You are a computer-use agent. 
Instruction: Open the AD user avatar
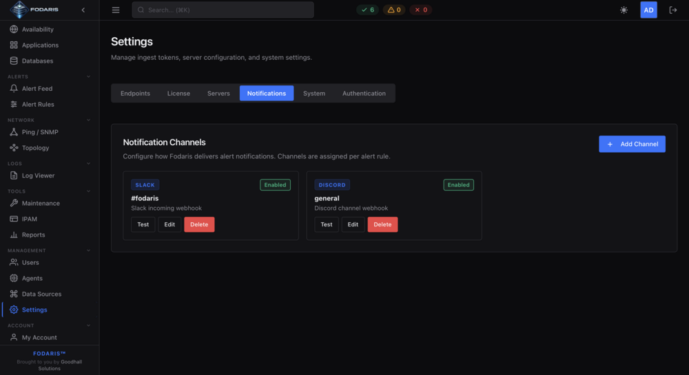[648, 10]
